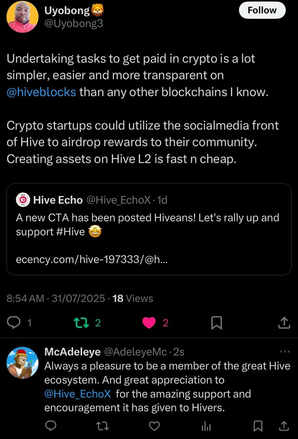Screen dimensions: 298x439
Task: Click the Hive Echo logo avatar
Action: (23, 200)
